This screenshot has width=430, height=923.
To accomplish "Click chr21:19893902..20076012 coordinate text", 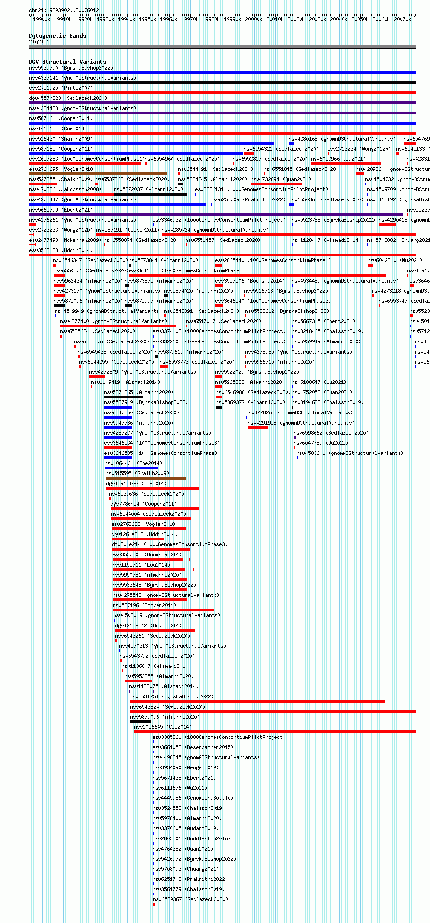I will (x=64, y=10).
